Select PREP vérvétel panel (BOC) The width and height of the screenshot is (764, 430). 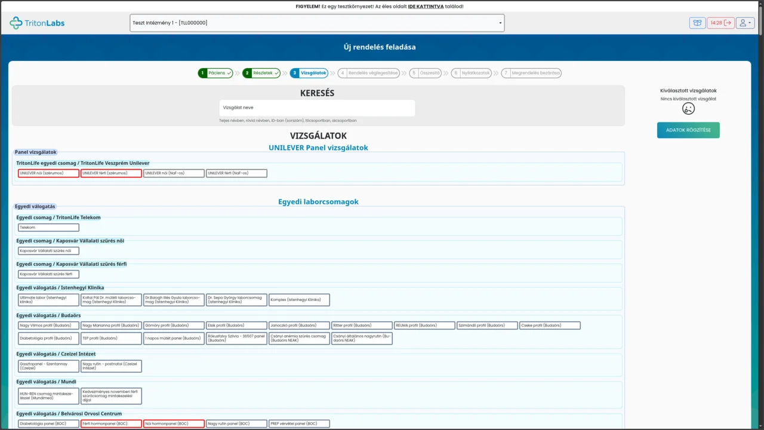[x=299, y=423]
